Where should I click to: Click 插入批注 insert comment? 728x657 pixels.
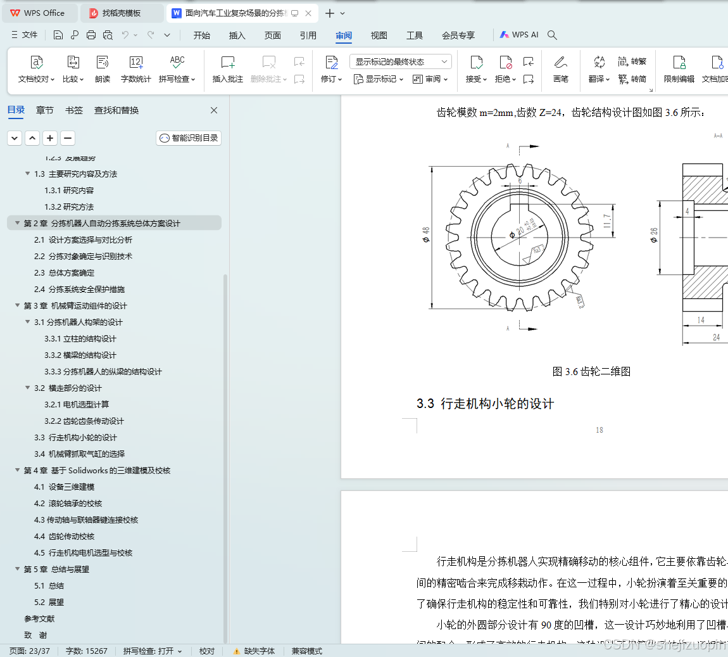coord(227,69)
